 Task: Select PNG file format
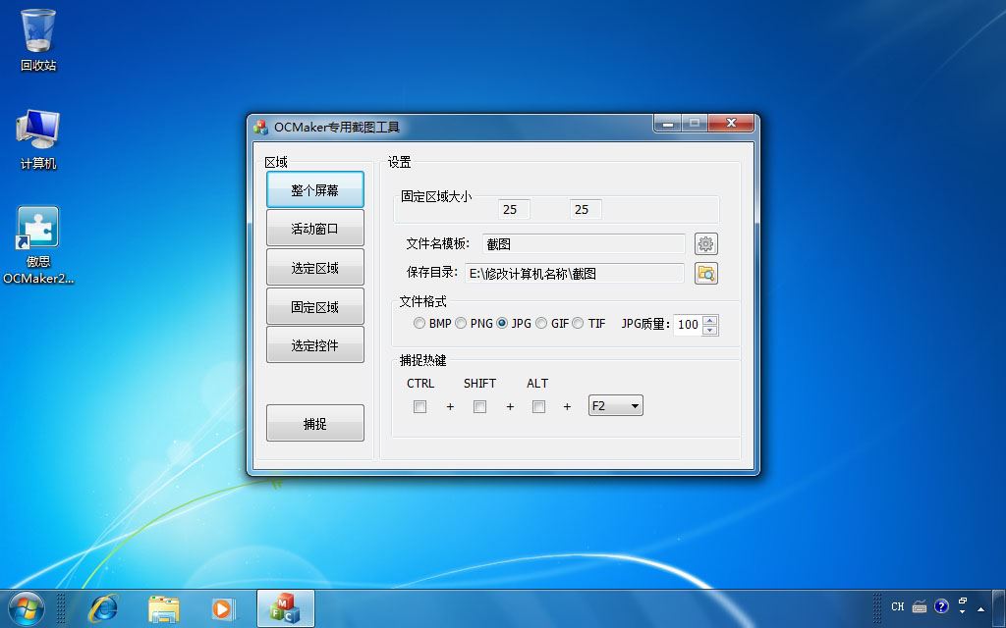[461, 324]
